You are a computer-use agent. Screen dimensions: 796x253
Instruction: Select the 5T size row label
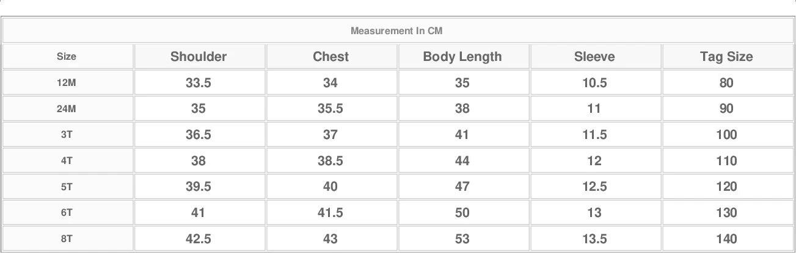67,187
